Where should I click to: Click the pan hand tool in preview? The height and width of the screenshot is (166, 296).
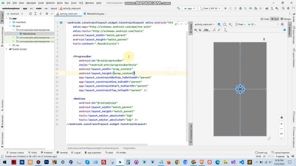click(x=282, y=117)
